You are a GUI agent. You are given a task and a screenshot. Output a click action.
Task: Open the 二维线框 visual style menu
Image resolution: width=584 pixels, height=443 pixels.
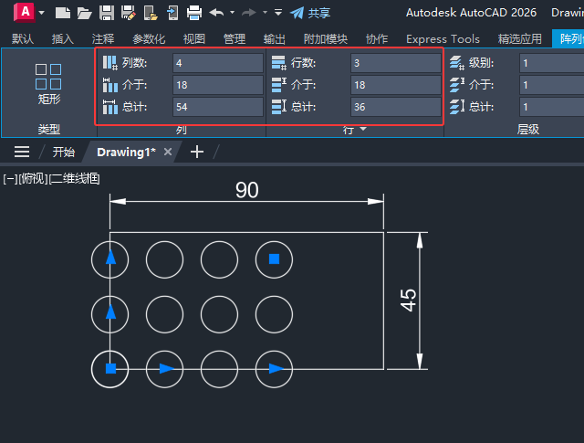[x=74, y=179]
